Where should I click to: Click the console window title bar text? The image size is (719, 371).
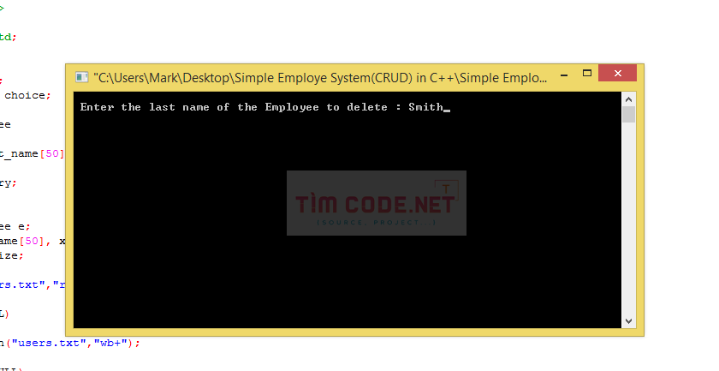(x=320, y=78)
